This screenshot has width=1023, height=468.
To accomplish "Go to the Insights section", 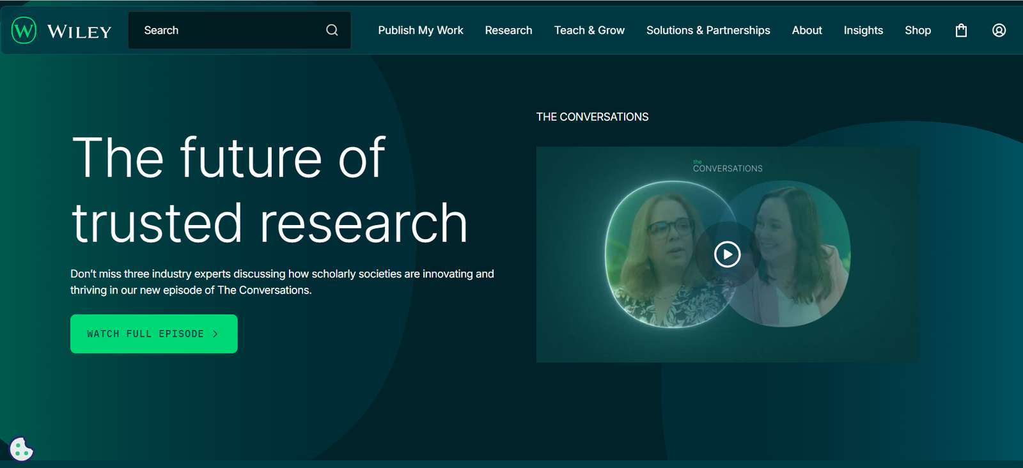I will tap(863, 30).
